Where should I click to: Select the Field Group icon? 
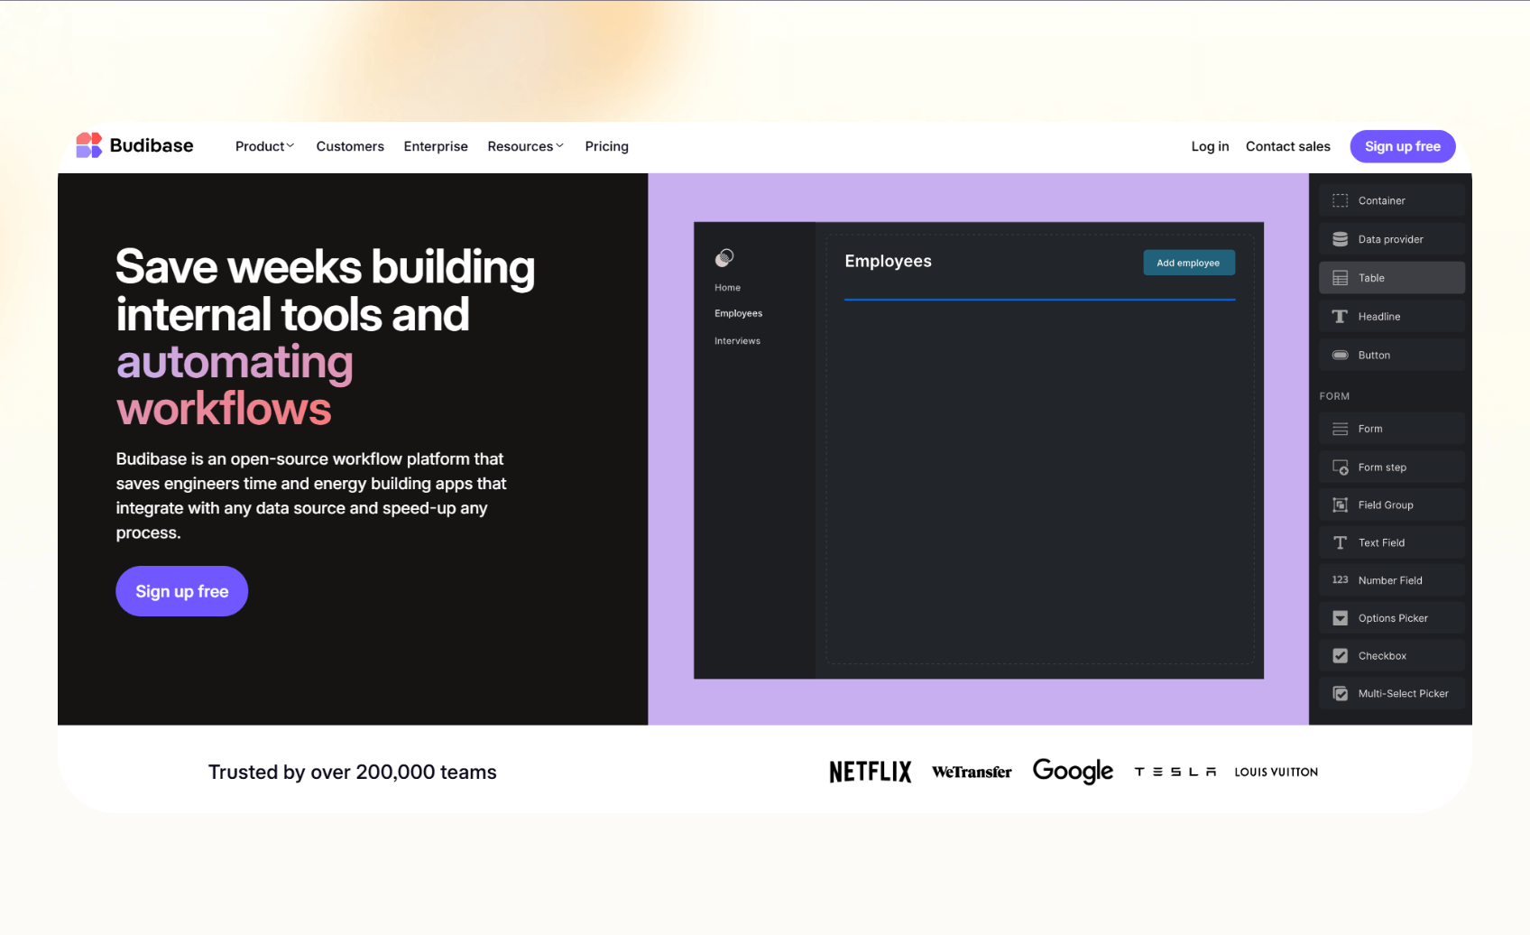click(1340, 505)
